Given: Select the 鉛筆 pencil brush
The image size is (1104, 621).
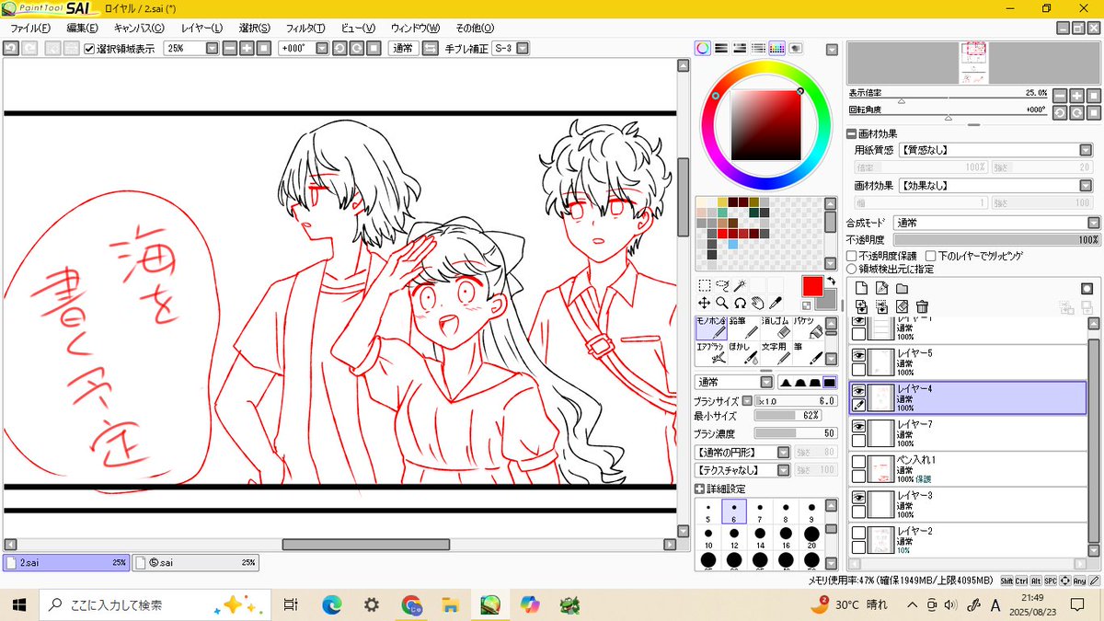Looking at the screenshot, I should (x=745, y=327).
